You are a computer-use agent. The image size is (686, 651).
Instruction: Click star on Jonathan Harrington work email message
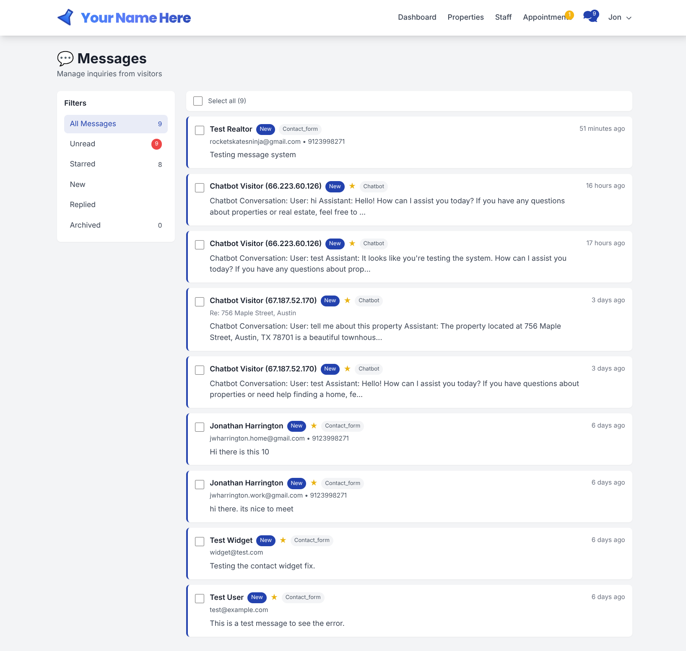coord(314,482)
